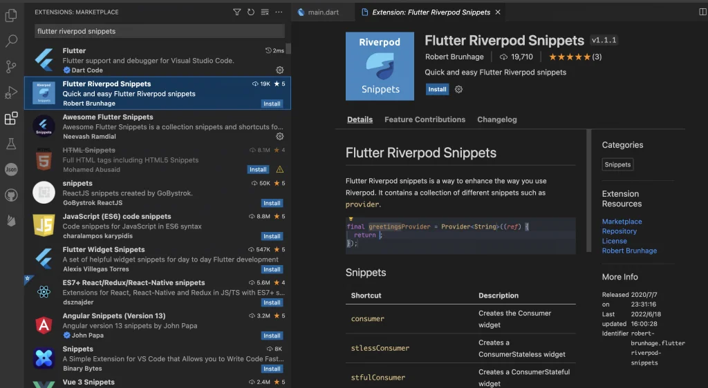708x388 pixels.
Task: Select the Flutter extension row
Action: tap(157, 60)
